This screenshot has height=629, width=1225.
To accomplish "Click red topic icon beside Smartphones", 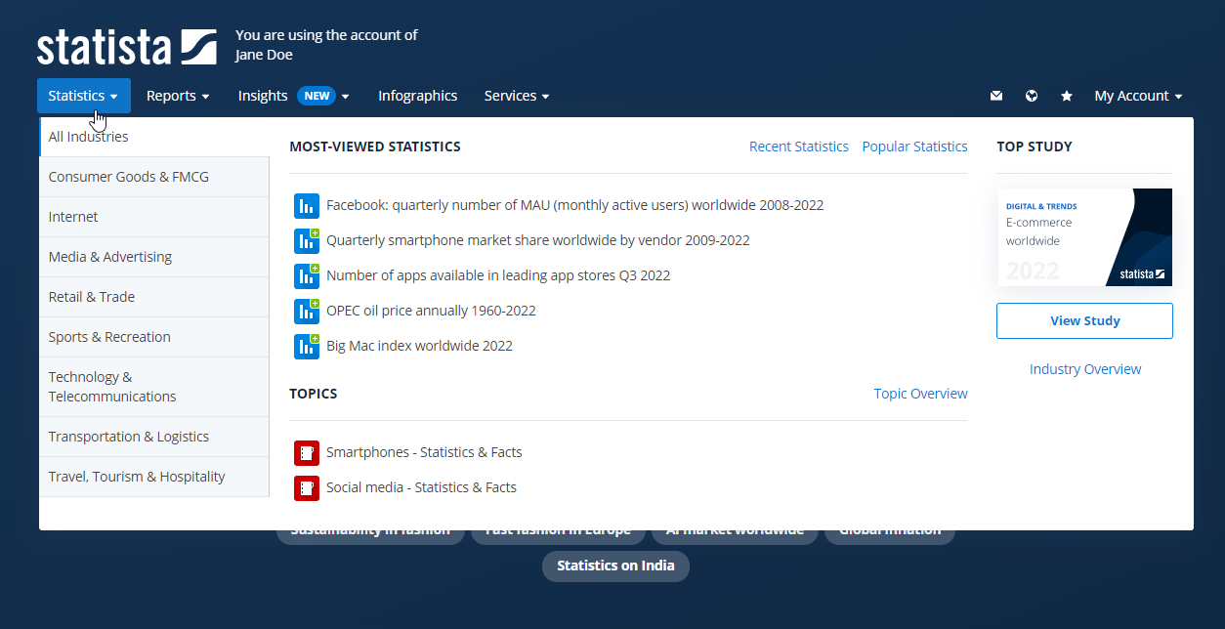I will click(307, 453).
